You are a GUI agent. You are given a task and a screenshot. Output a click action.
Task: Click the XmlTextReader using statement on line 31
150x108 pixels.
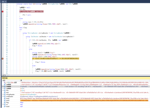pyautogui.click(x=50, y=37)
